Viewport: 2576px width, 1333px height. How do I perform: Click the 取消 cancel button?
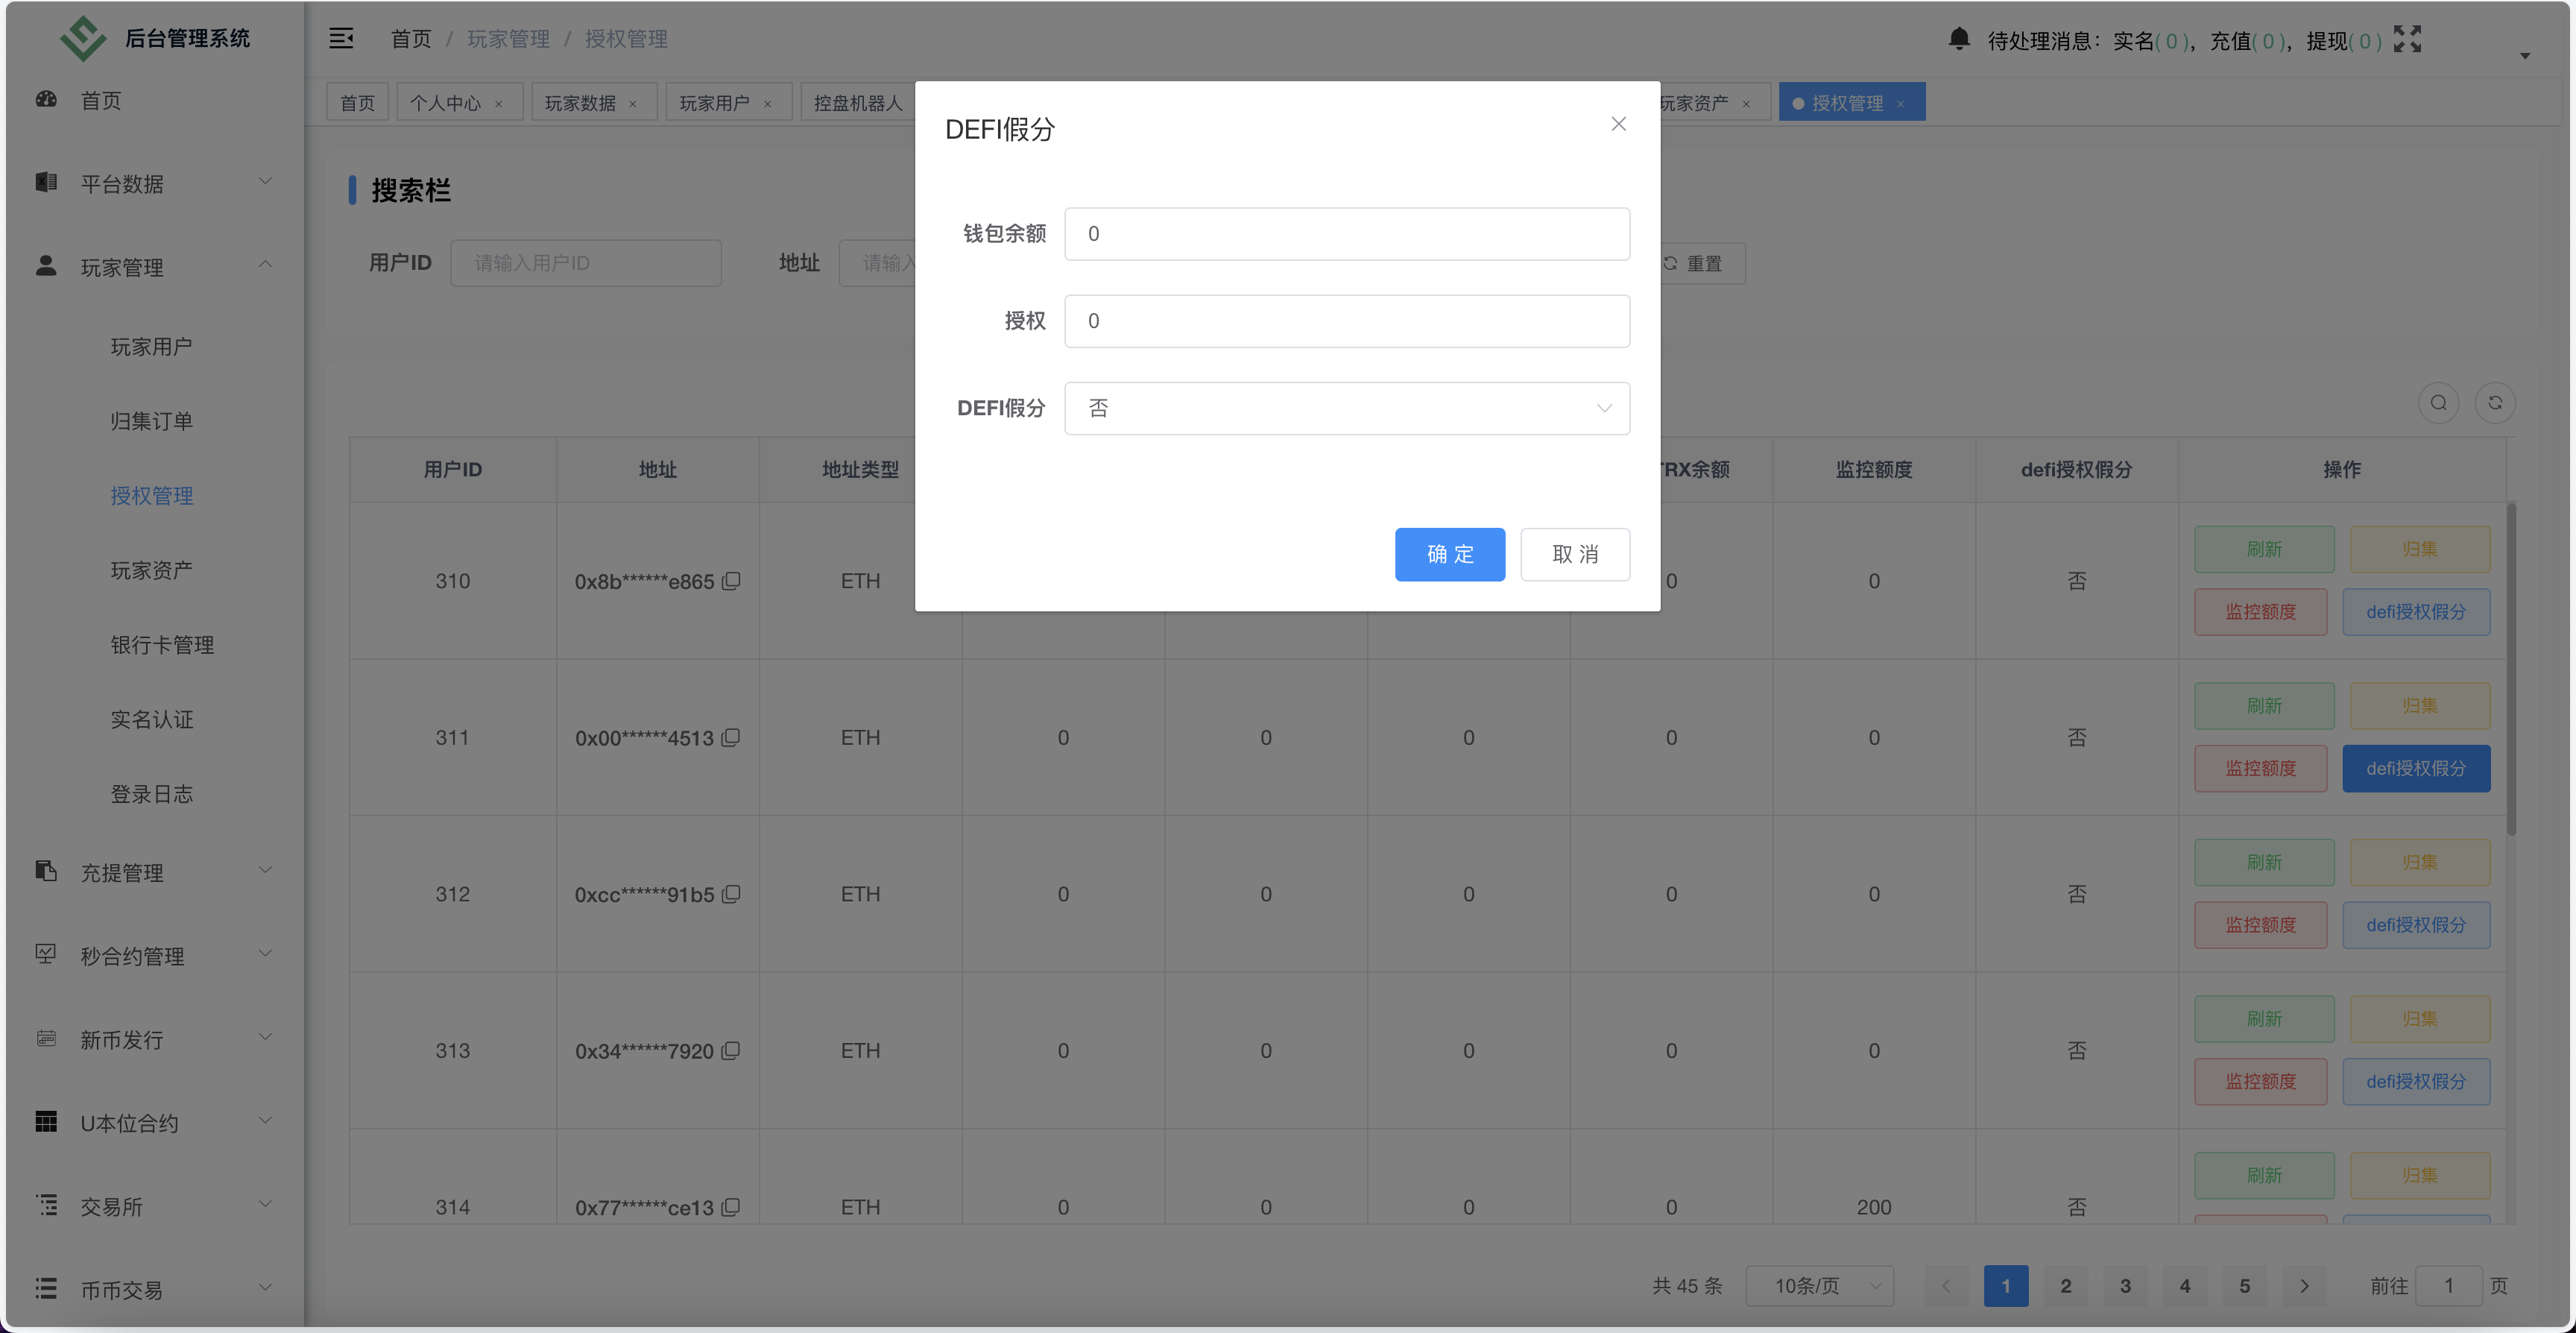click(1575, 554)
